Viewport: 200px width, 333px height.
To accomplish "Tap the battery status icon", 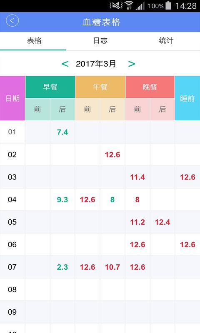I will (x=168, y=5).
